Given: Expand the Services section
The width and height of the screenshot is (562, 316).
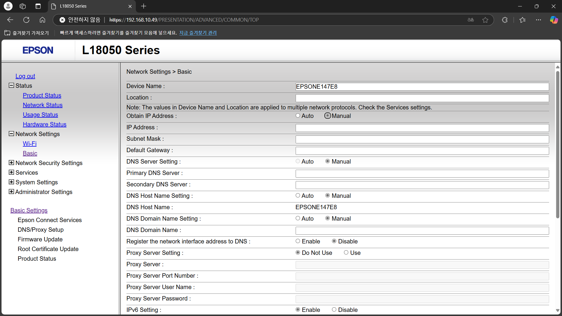Looking at the screenshot, I should (11, 172).
